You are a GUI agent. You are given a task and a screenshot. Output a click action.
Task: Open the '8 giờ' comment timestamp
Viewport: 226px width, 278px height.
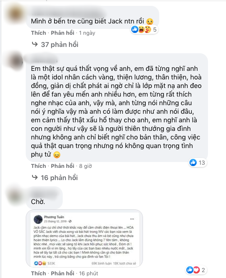(x=85, y=166)
